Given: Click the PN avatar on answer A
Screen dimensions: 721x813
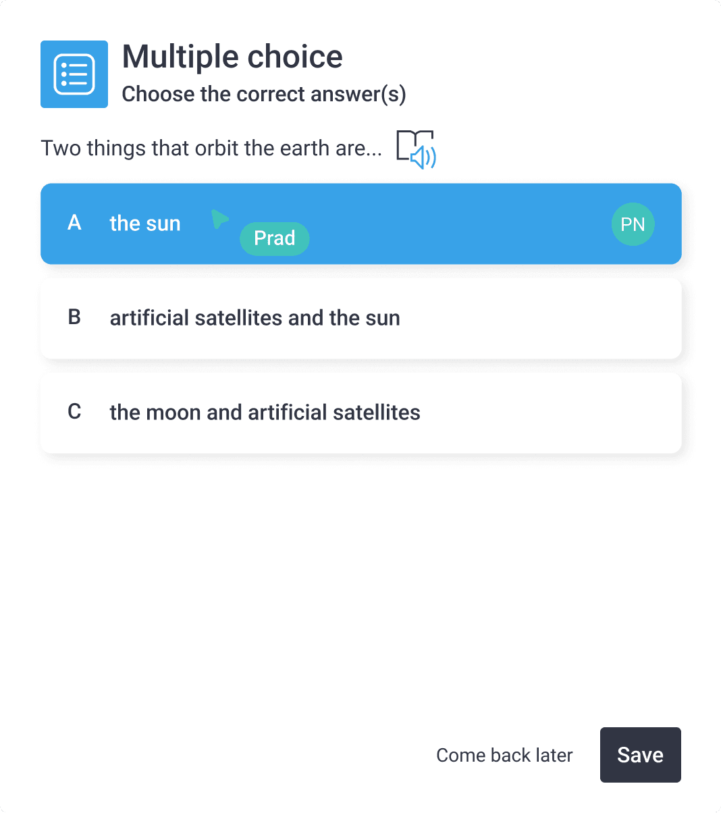Looking at the screenshot, I should coord(633,224).
